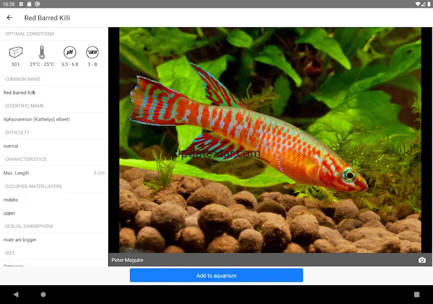Open recent apps with square button
The width and height of the screenshot is (433, 304).
click(x=417, y=295)
